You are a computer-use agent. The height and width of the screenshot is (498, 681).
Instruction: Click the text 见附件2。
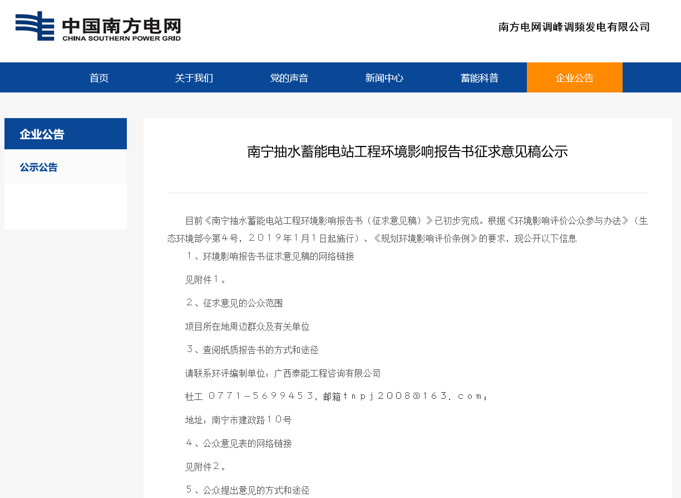click(206, 467)
